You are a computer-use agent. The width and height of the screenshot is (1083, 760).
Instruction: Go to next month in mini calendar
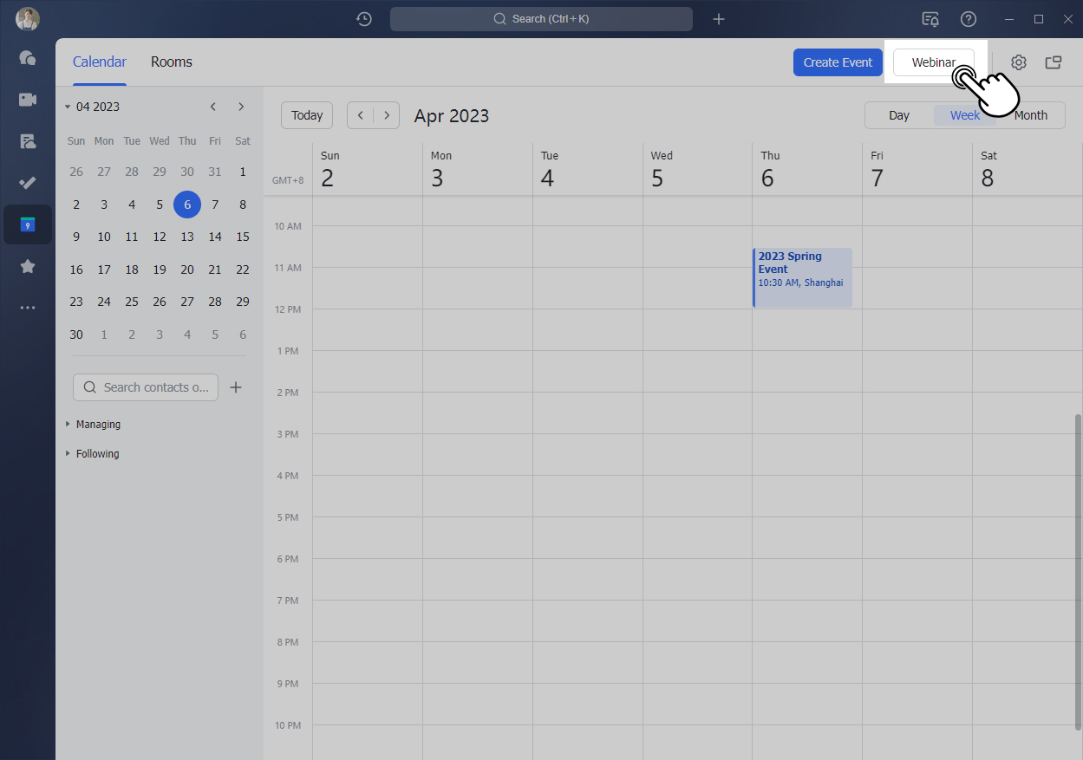coord(241,107)
